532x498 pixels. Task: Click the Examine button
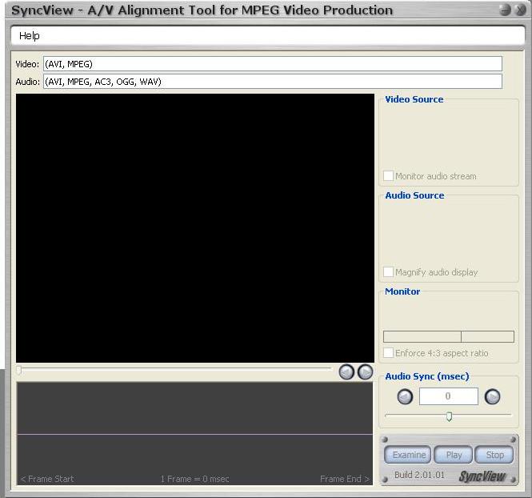point(407,455)
